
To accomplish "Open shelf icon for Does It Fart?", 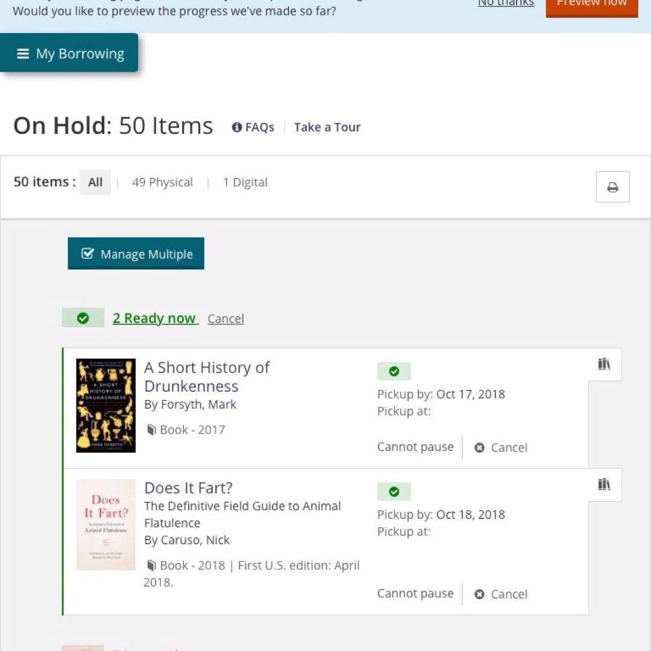I will (604, 485).
